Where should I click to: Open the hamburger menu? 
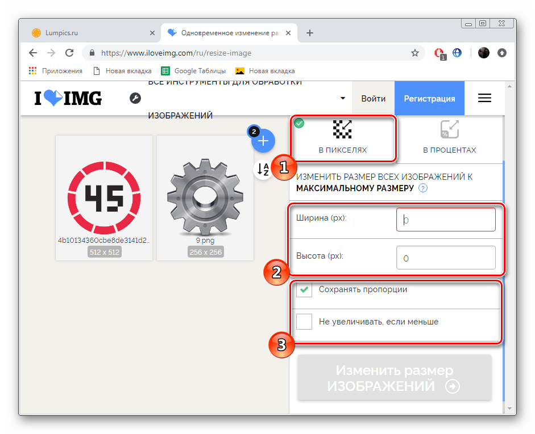[x=484, y=98]
